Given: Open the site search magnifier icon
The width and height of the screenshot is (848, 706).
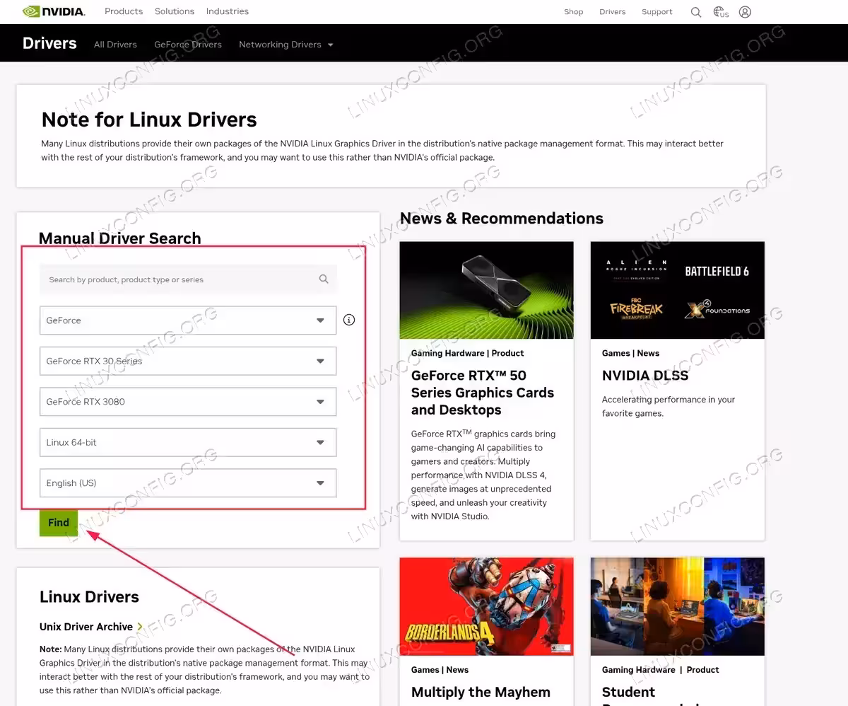Looking at the screenshot, I should [x=696, y=12].
